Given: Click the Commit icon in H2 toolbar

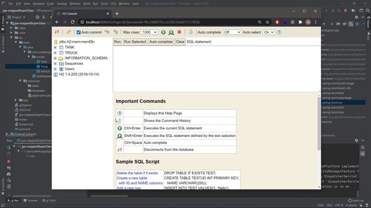Looking at the screenshot, I should coord(116,32).
